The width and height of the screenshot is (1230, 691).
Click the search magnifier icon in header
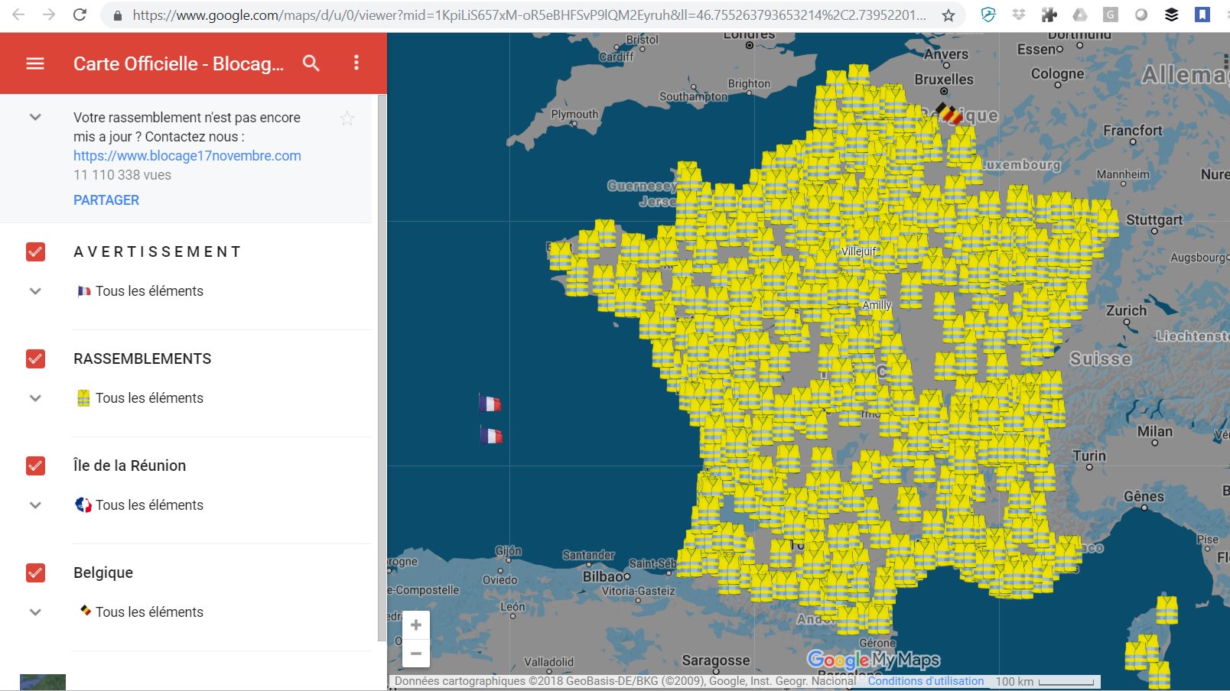pos(311,63)
